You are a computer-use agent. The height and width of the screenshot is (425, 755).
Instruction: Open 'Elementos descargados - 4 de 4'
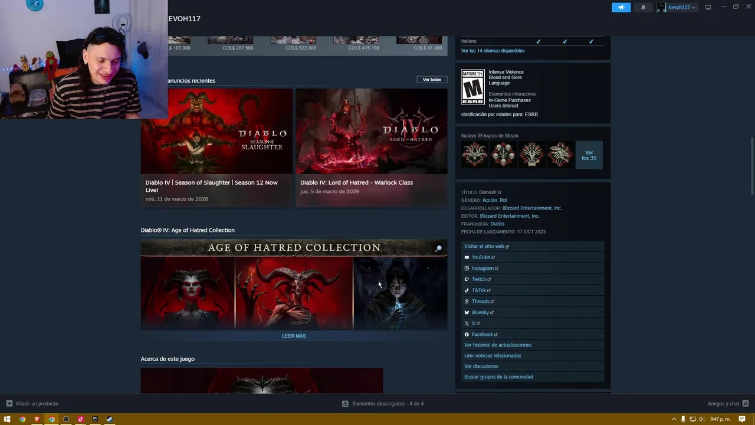coord(388,404)
